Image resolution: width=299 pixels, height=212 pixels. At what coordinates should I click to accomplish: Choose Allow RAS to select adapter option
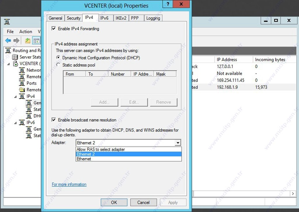click(100, 149)
